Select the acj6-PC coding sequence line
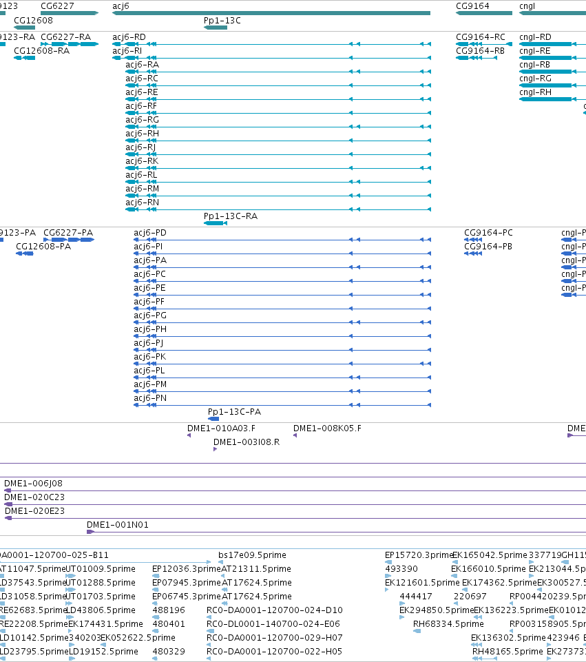 click(282, 281)
